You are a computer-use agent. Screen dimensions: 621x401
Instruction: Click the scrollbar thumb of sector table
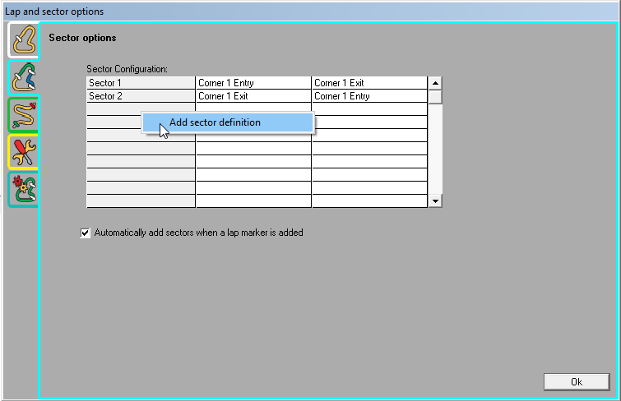coord(435,97)
